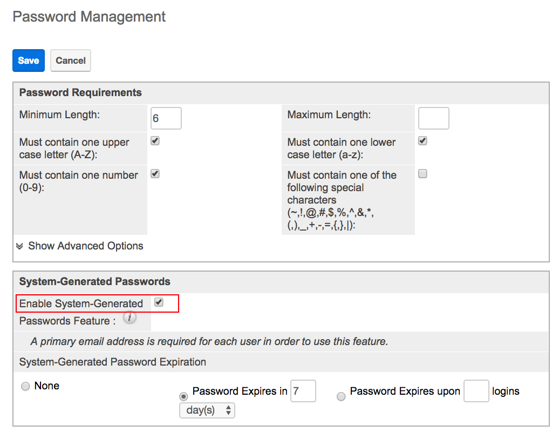559x432 pixels.
Task: Focus the Maximum Length input field
Action: 433,118
